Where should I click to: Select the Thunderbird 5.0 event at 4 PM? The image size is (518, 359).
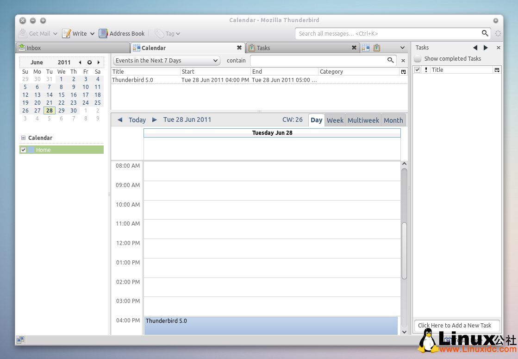tap(271, 324)
